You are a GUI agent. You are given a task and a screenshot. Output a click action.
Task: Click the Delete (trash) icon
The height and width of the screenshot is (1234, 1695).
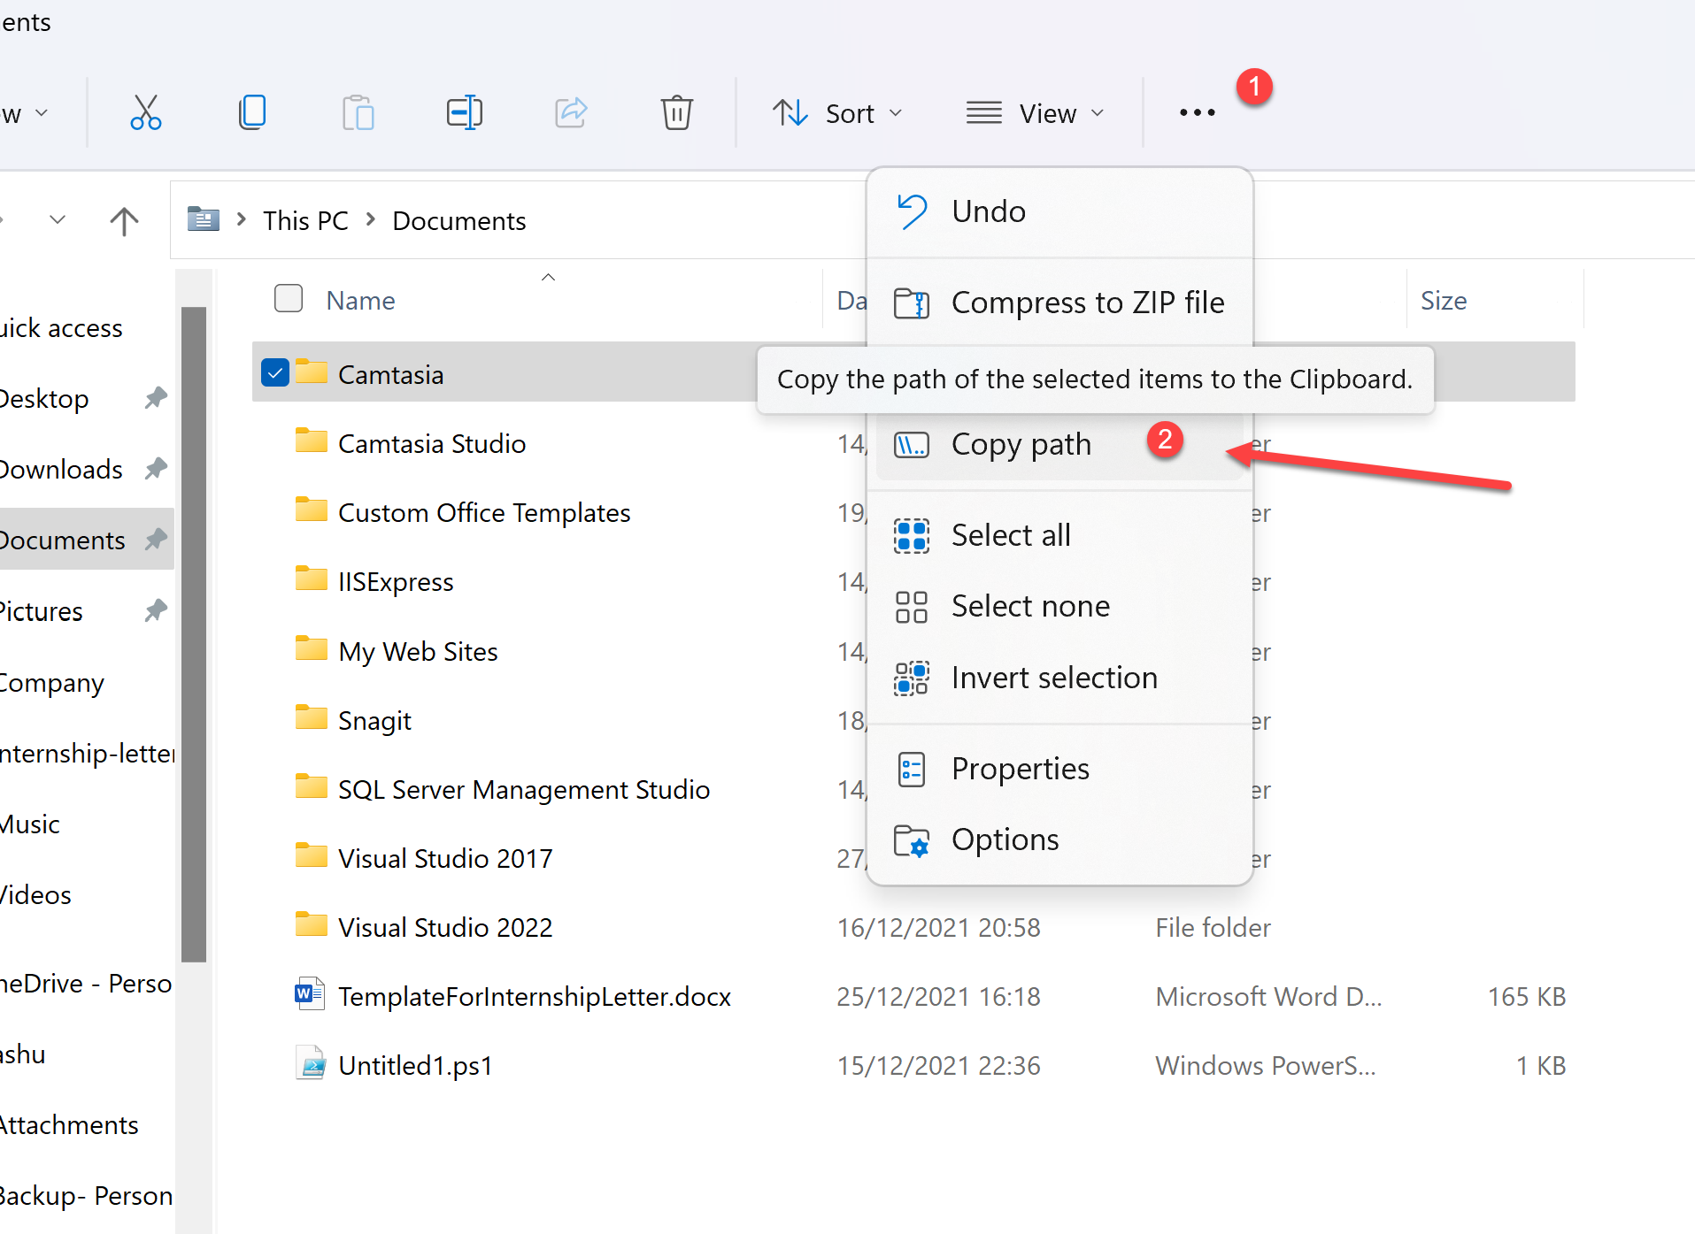coord(676,112)
